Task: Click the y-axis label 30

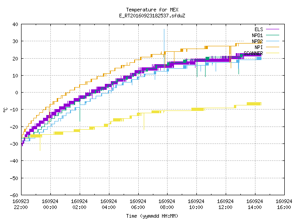Action: 15,41
